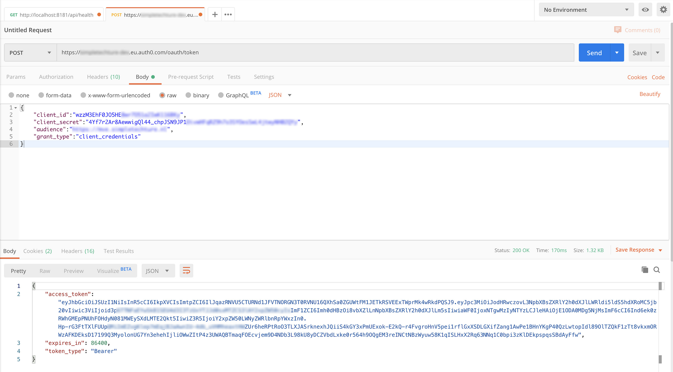The height and width of the screenshot is (372, 673).
Task: Expand the POST HTTP method dropdown
Action: [30, 53]
